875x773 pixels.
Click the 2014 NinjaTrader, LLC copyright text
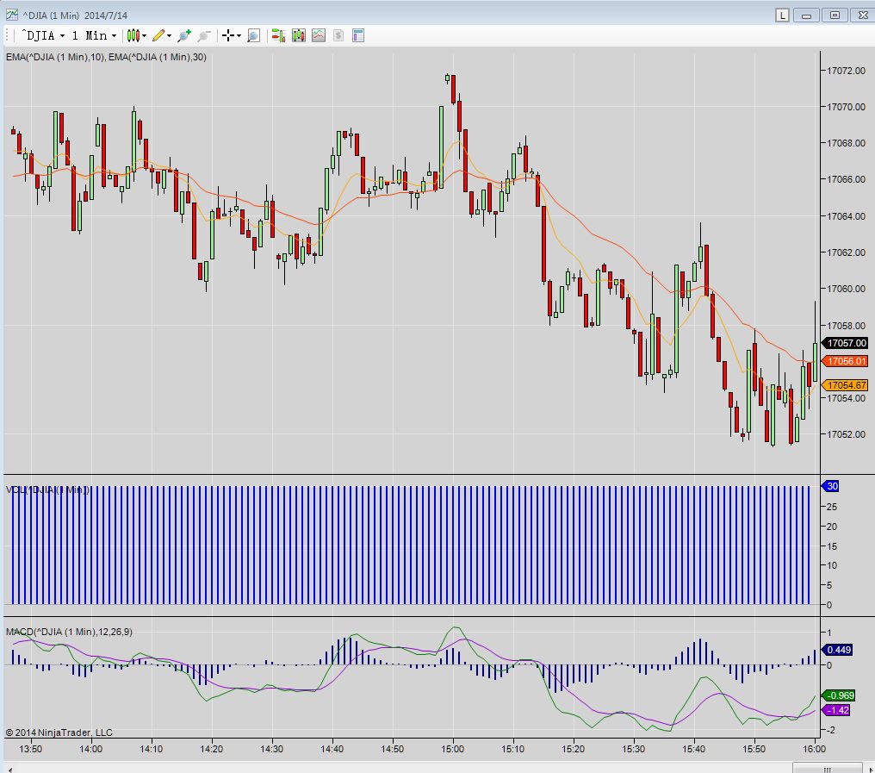[59, 732]
